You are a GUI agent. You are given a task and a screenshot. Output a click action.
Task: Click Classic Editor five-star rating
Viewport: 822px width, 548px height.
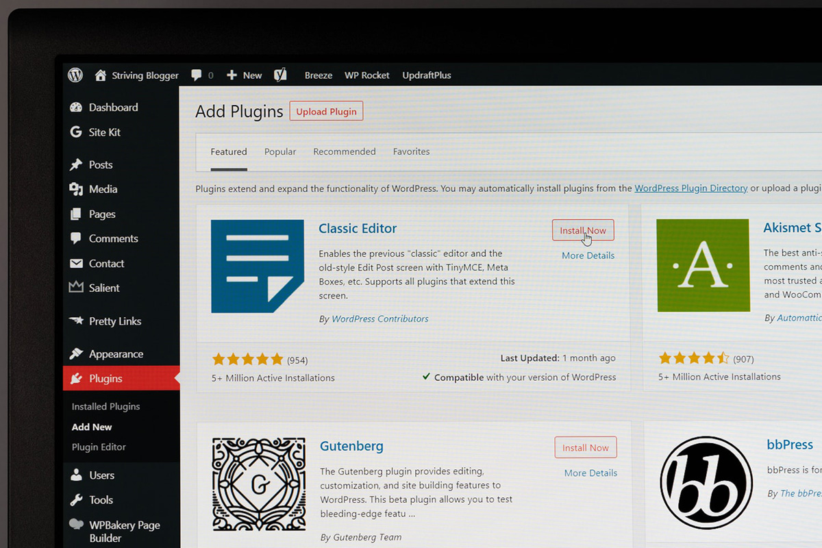[247, 360]
